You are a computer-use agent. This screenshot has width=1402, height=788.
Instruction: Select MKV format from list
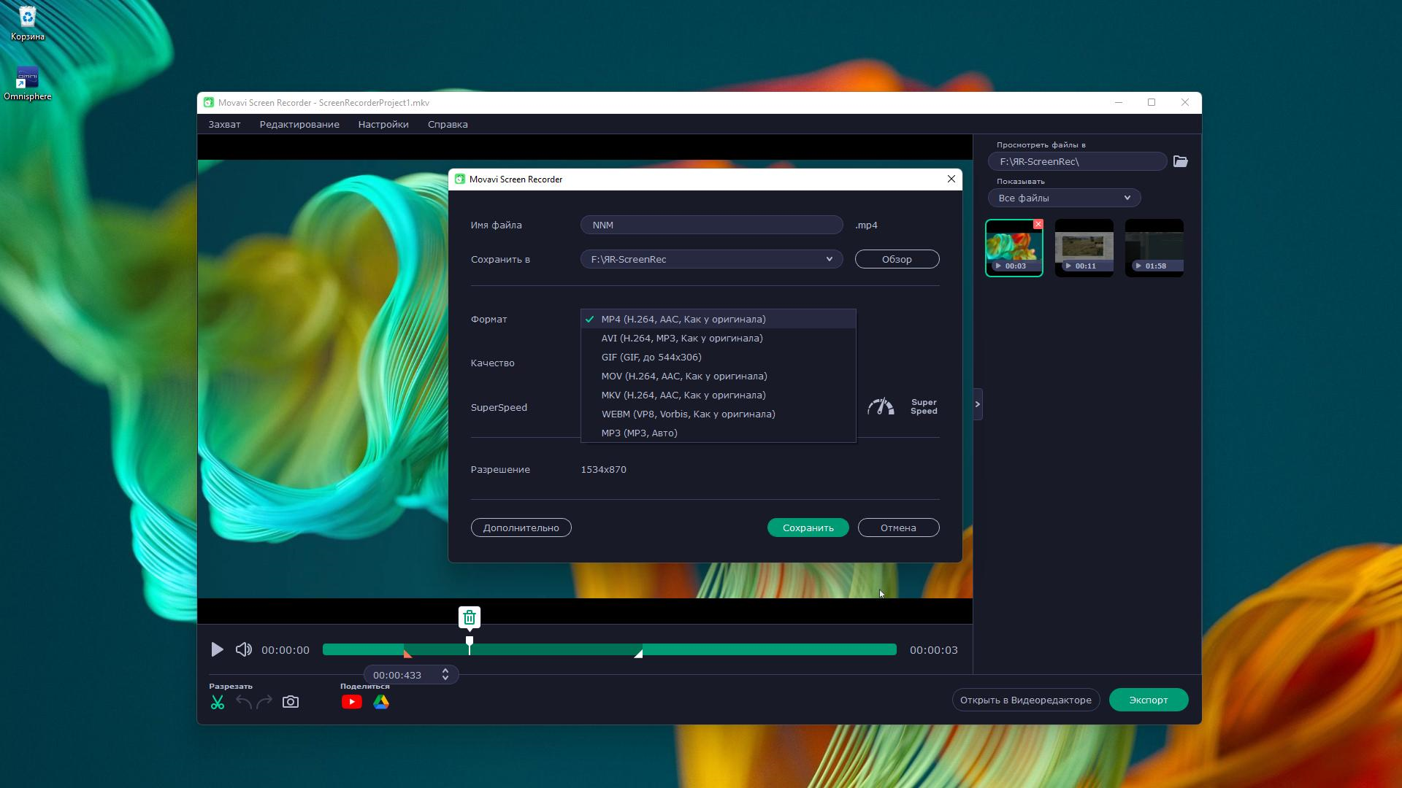683,395
